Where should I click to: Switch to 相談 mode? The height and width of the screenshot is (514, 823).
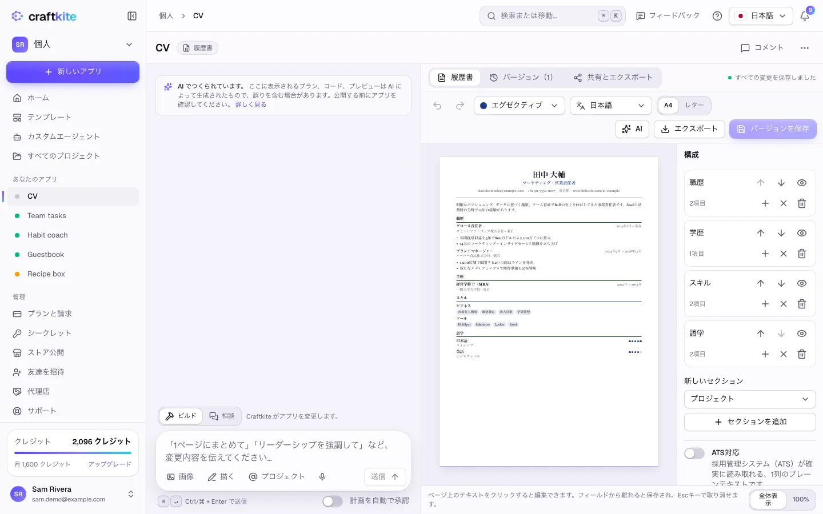point(222,416)
